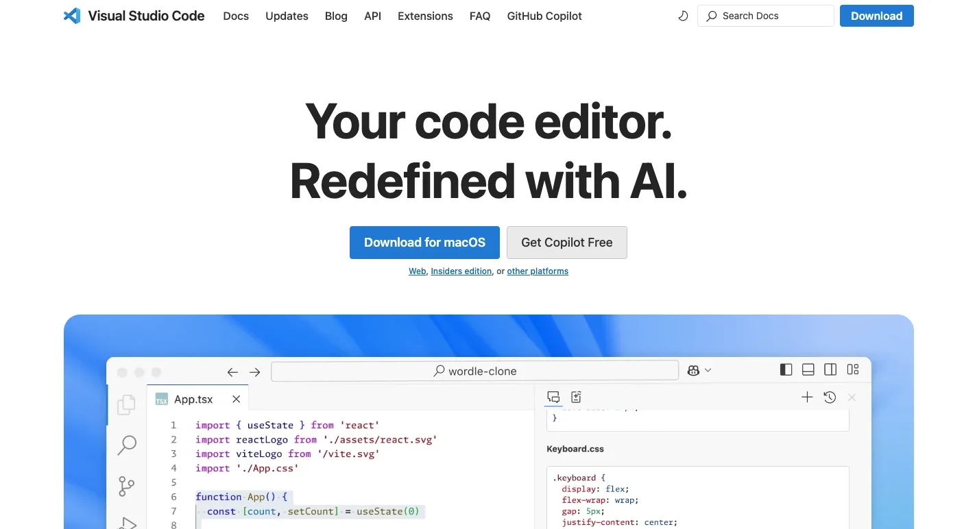Click the Visual Studio Code logo
The width and height of the screenshot is (975, 529).
pos(72,16)
